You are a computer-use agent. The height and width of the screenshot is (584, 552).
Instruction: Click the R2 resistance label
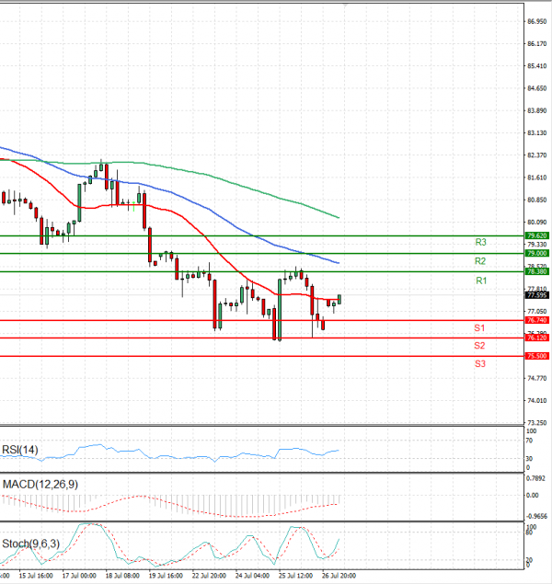pos(480,261)
